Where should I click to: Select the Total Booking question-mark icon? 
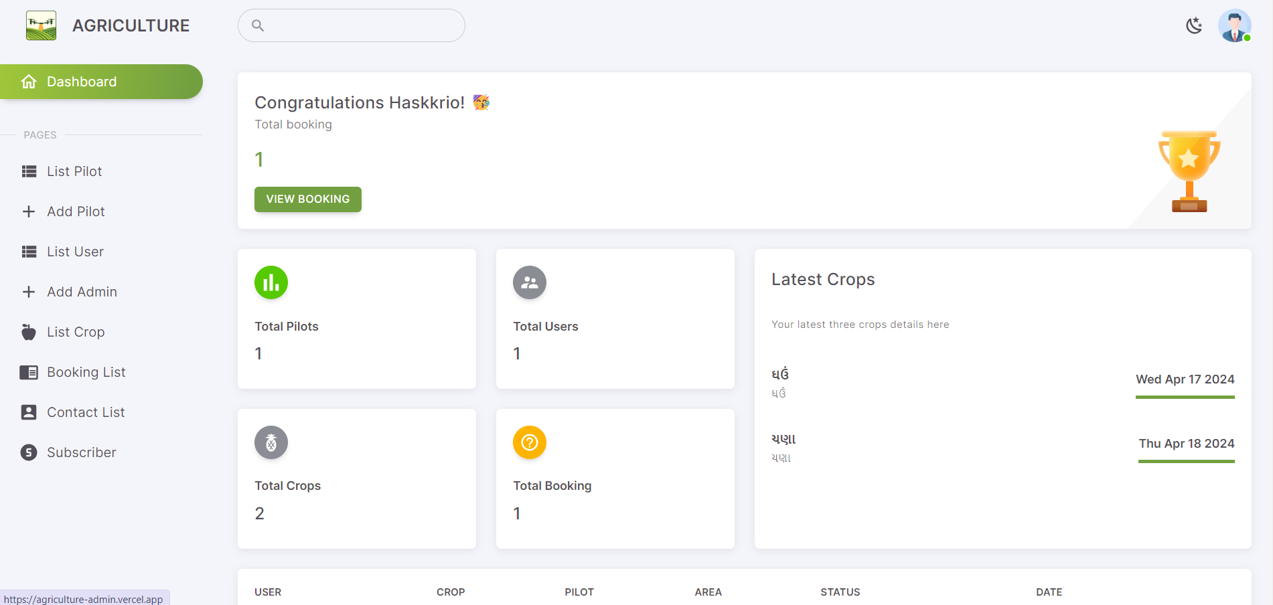pos(530,442)
